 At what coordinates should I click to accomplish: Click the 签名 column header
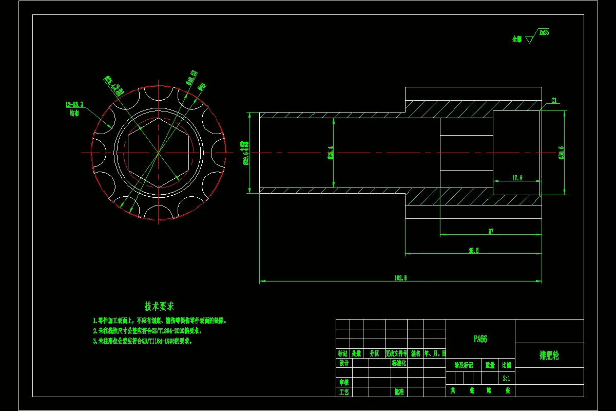416,353
